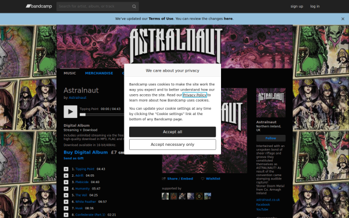Play track 4 Humanity
This screenshot has height=218, width=349.
[66, 188]
